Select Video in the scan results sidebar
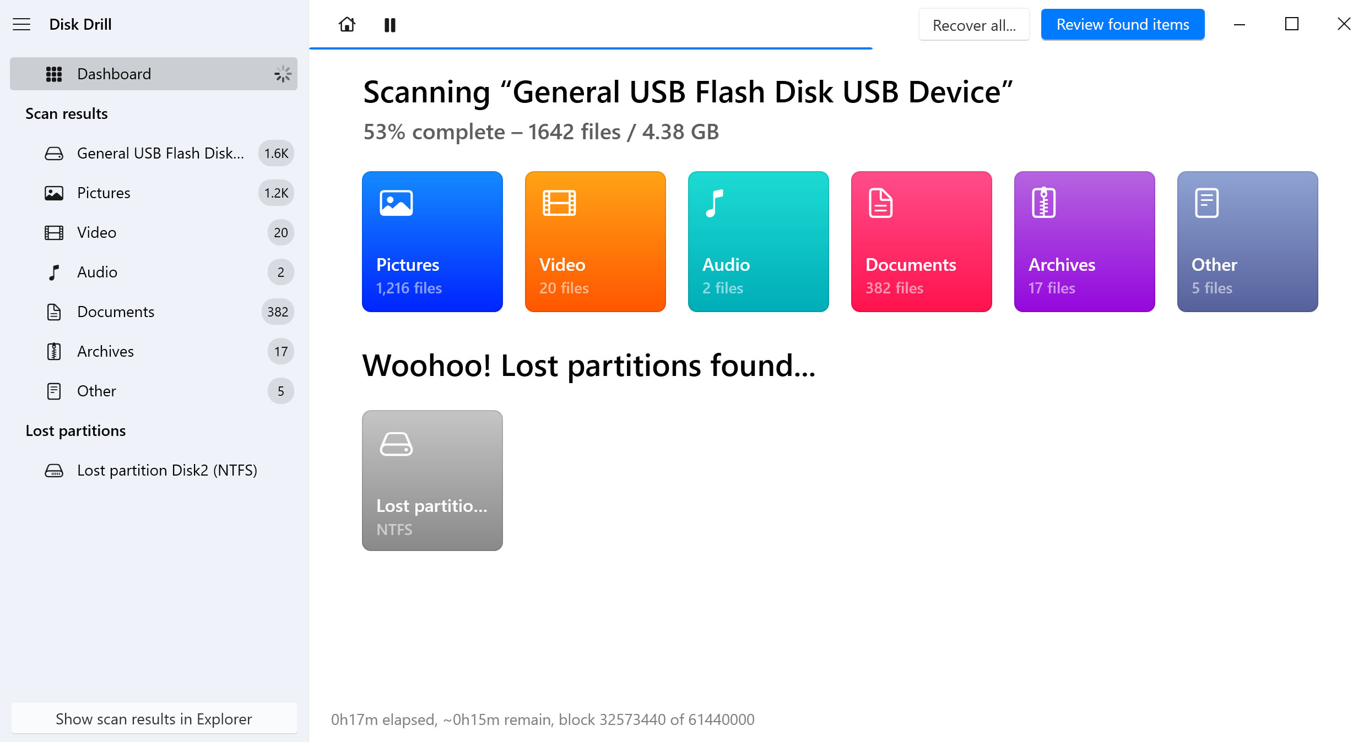This screenshot has height=742, width=1369. 97,233
